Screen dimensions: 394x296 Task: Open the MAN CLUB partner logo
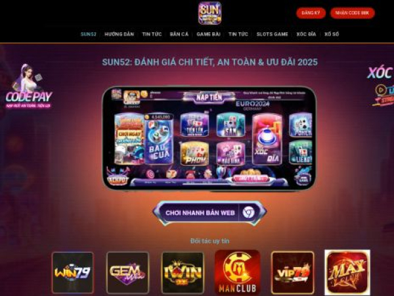point(238,272)
